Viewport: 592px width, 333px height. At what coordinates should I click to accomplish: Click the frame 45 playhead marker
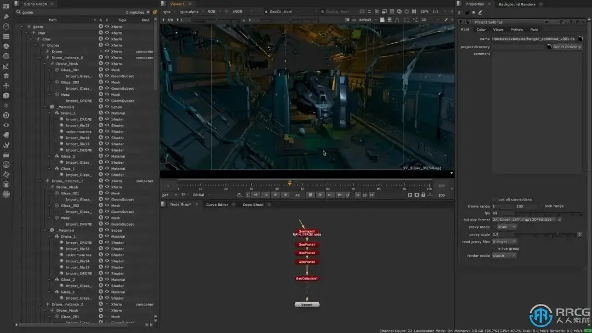coord(289,183)
